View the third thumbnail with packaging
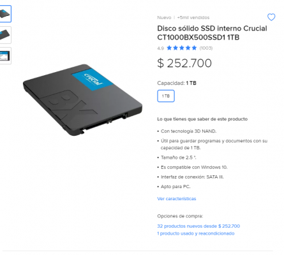This screenshot has height=255, width=284. click(x=5, y=55)
